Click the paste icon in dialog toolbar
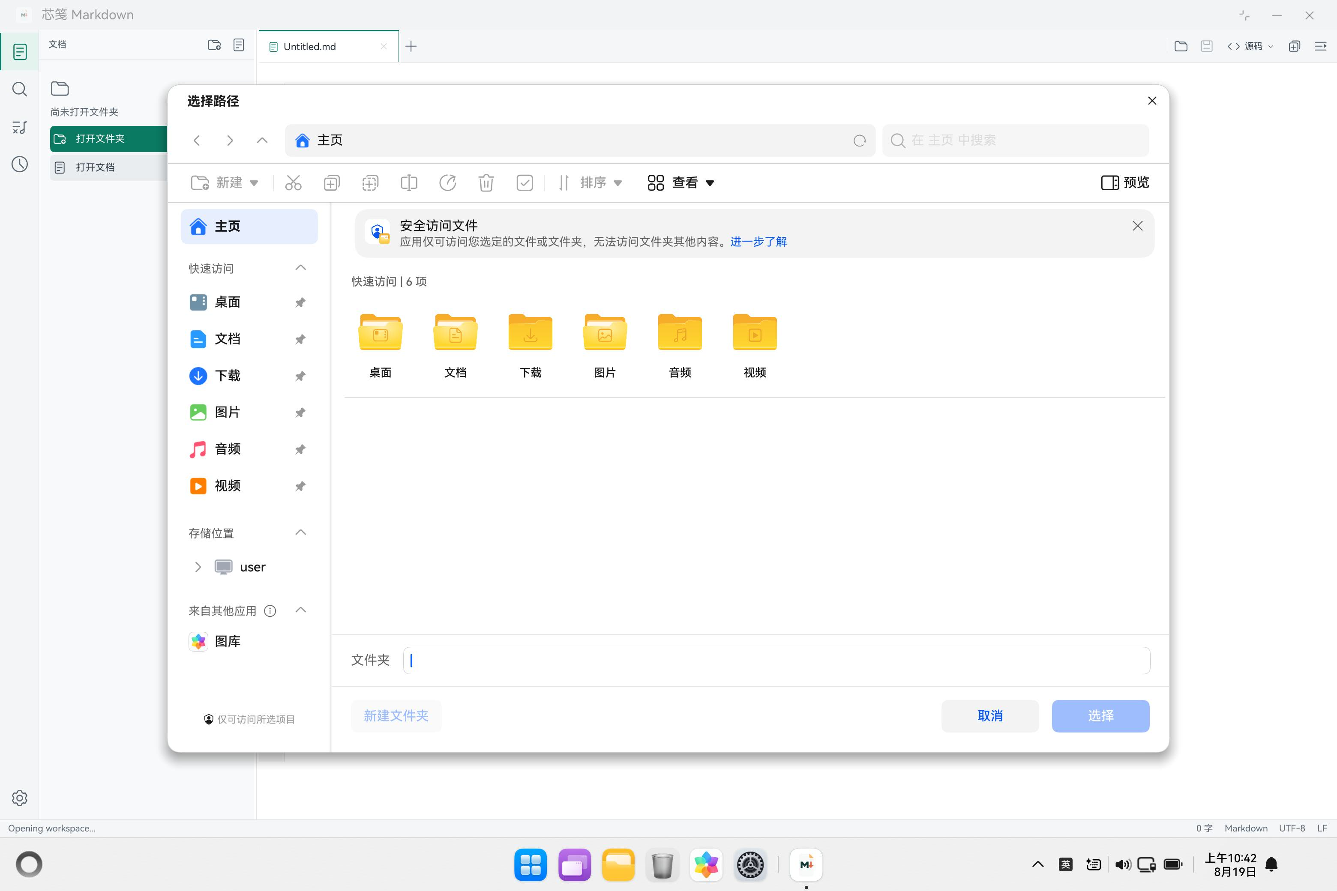The width and height of the screenshot is (1337, 891). (x=370, y=182)
